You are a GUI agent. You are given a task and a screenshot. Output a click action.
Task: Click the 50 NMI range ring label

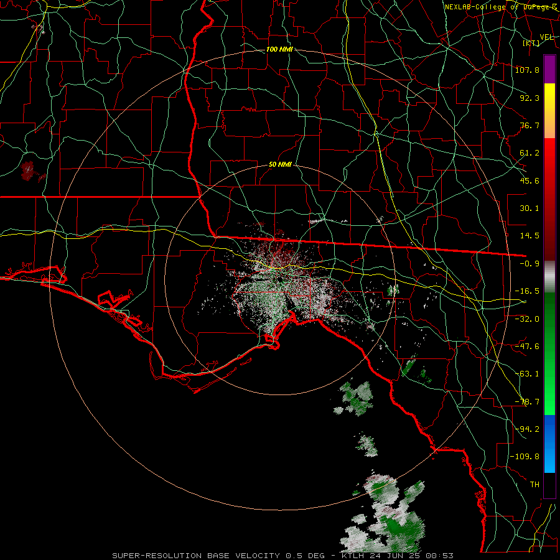tap(280, 165)
